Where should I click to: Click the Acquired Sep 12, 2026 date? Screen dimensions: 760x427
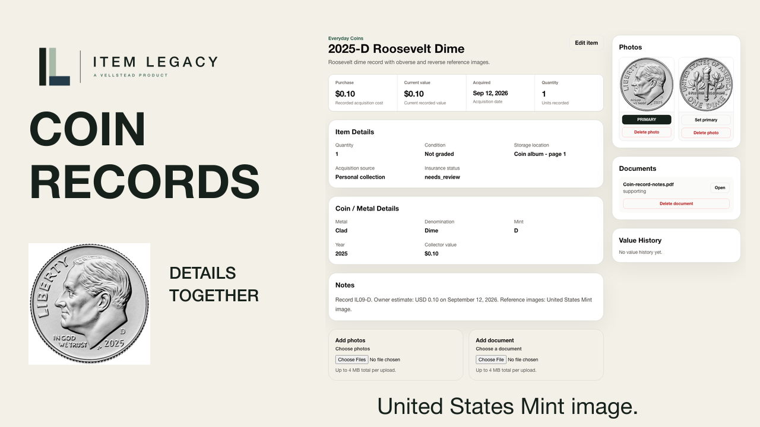point(490,93)
